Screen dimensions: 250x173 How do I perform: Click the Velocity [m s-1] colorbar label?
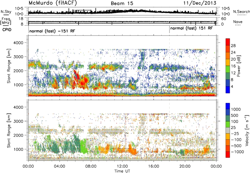coord(247,130)
